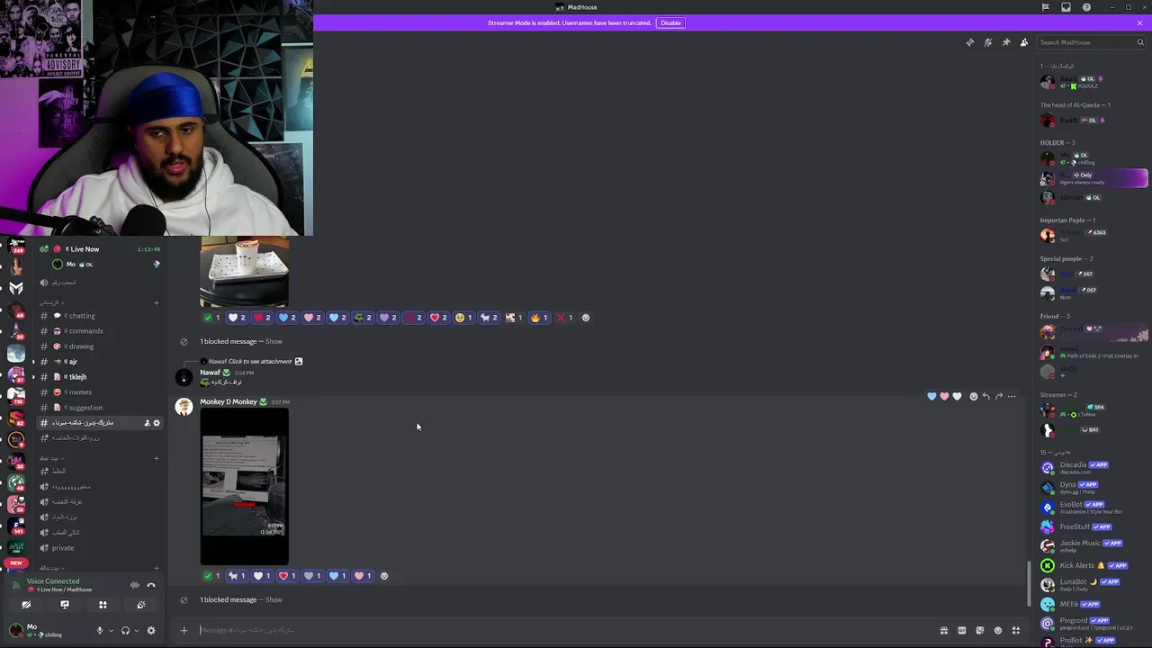This screenshot has width=1152, height=648.
Task: Open activities icon in voice panel
Action: click(103, 605)
